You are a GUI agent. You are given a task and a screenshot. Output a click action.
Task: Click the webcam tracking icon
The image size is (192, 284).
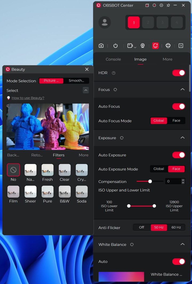[143, 46]
